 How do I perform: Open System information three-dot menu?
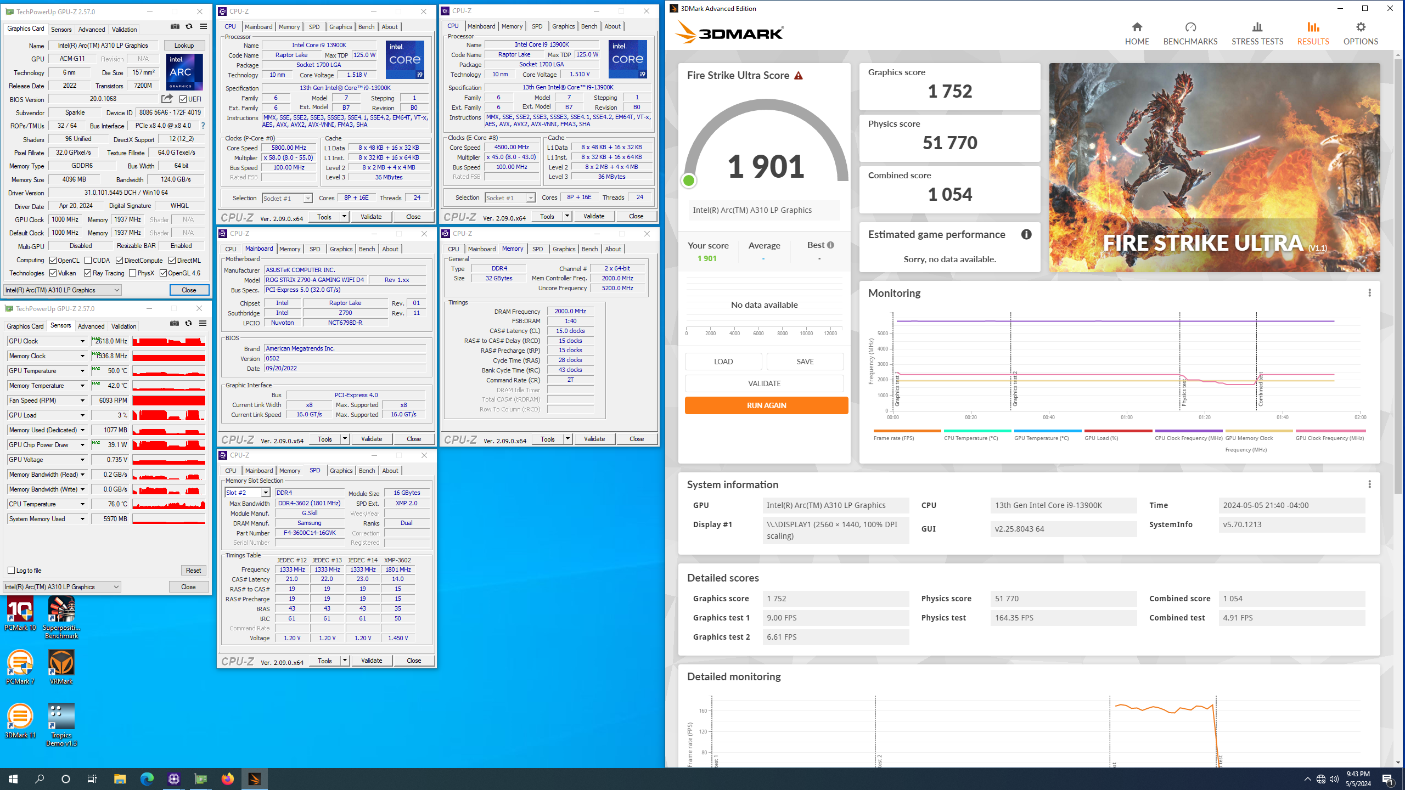1369,484
